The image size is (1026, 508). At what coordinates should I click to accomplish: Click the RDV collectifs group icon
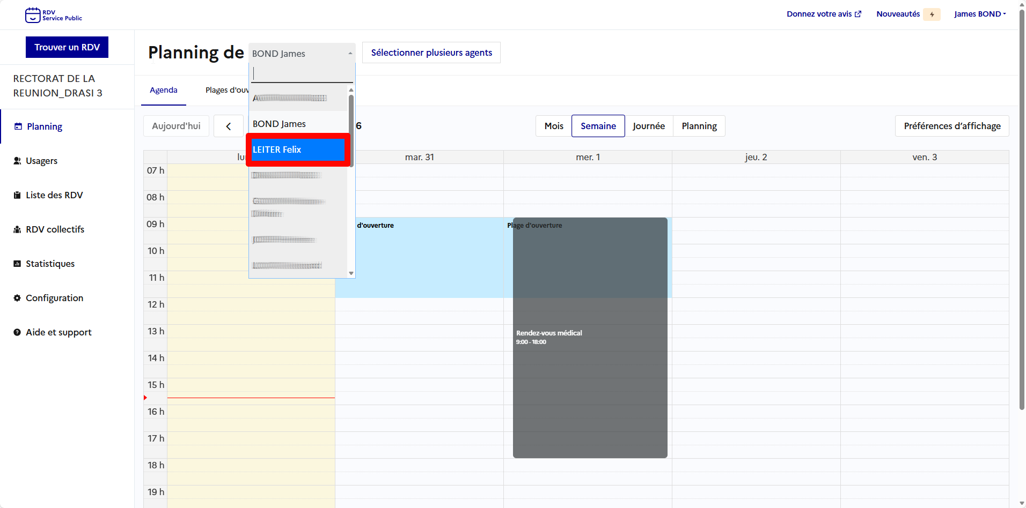point(17,229)
